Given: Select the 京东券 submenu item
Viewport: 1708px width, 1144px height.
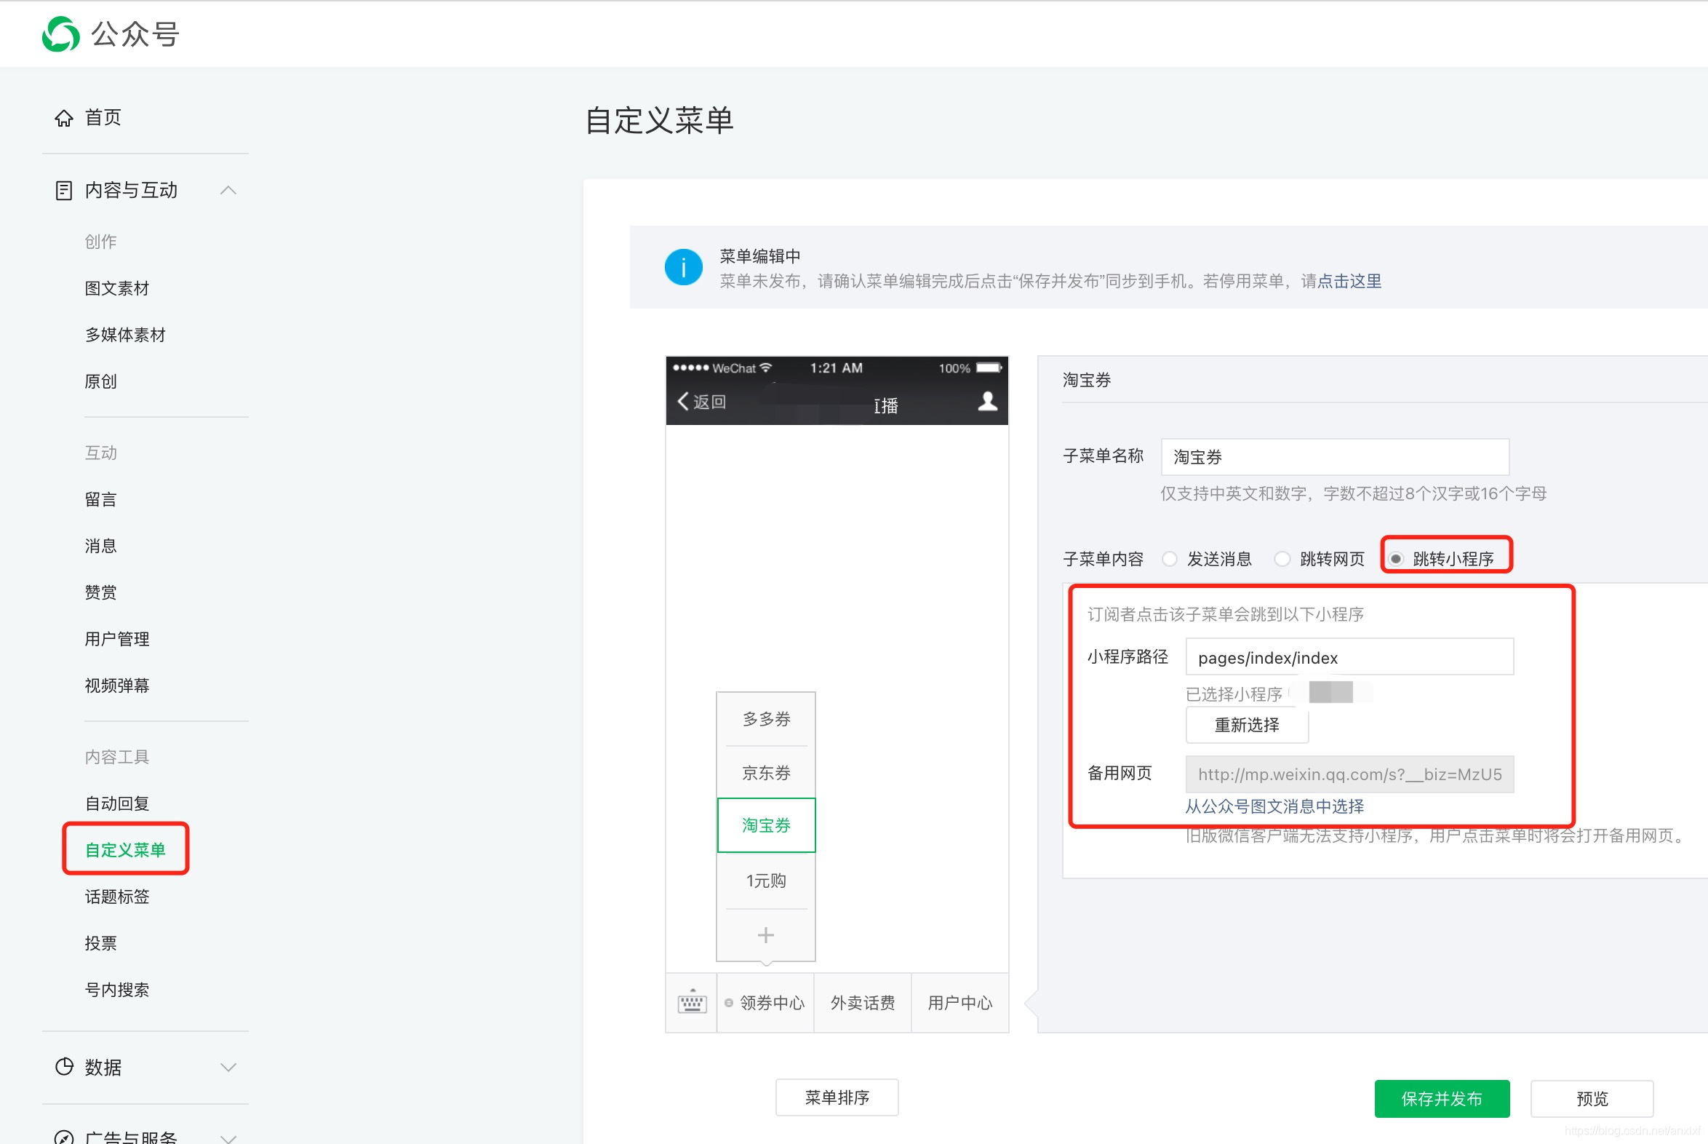Looking at the screenshot, I should point(766,773).
